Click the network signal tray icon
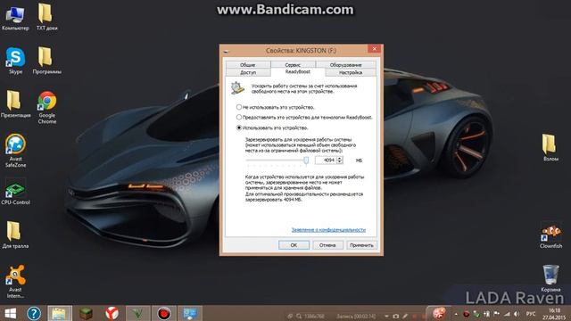This screenshot has width=571, height=321. coord(507,314)
